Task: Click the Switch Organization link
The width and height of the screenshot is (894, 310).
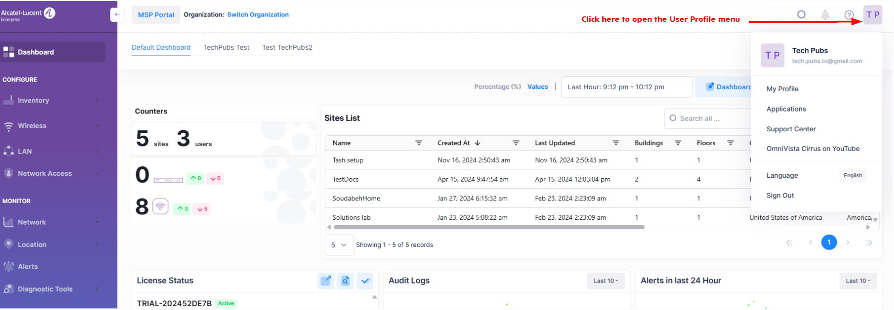Action: 258,14
